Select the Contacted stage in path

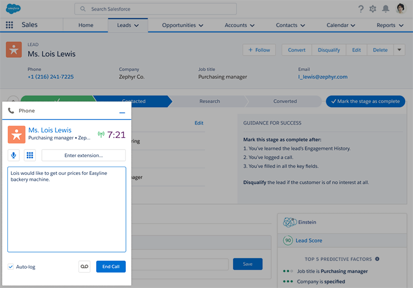coord(134,102)
